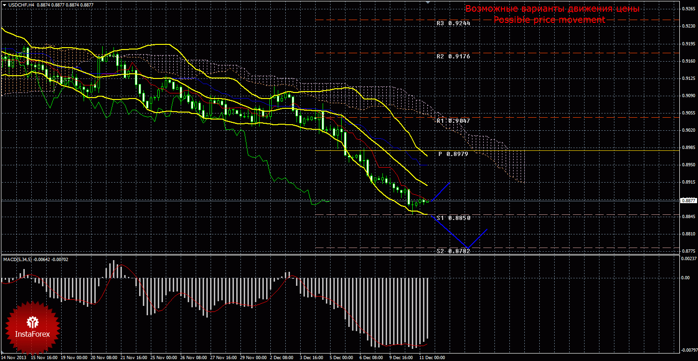Select the S2 0.8782 support label

point(453,251)
